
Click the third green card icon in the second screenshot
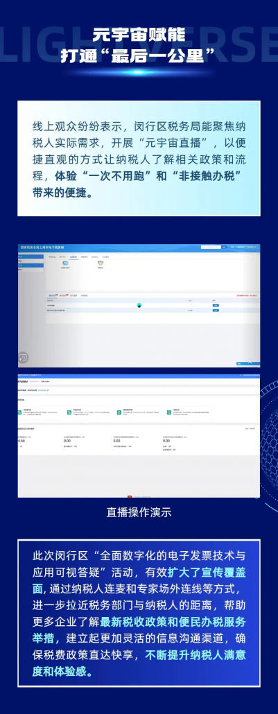tap(119, 411)
